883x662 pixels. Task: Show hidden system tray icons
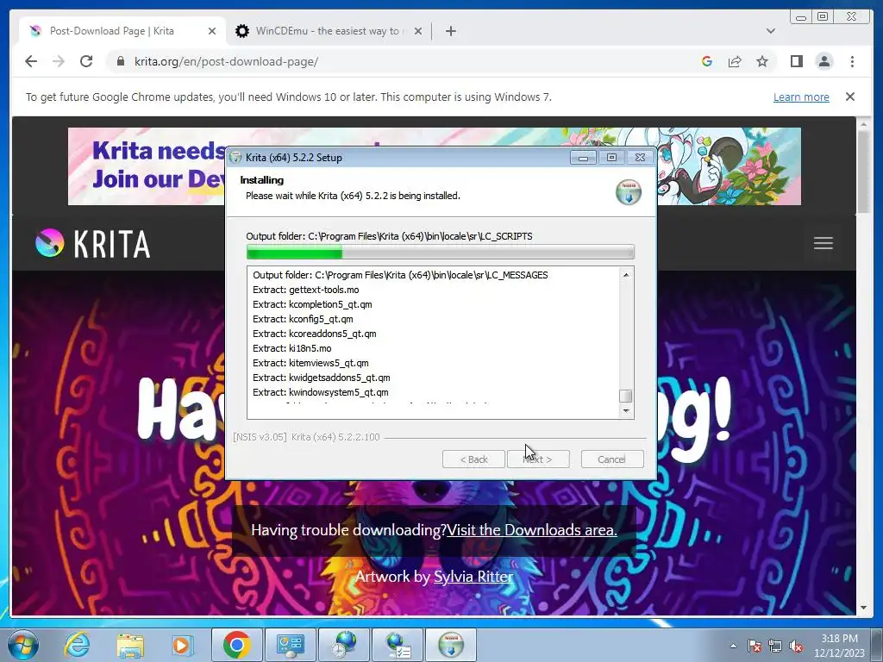click(733, 646)
